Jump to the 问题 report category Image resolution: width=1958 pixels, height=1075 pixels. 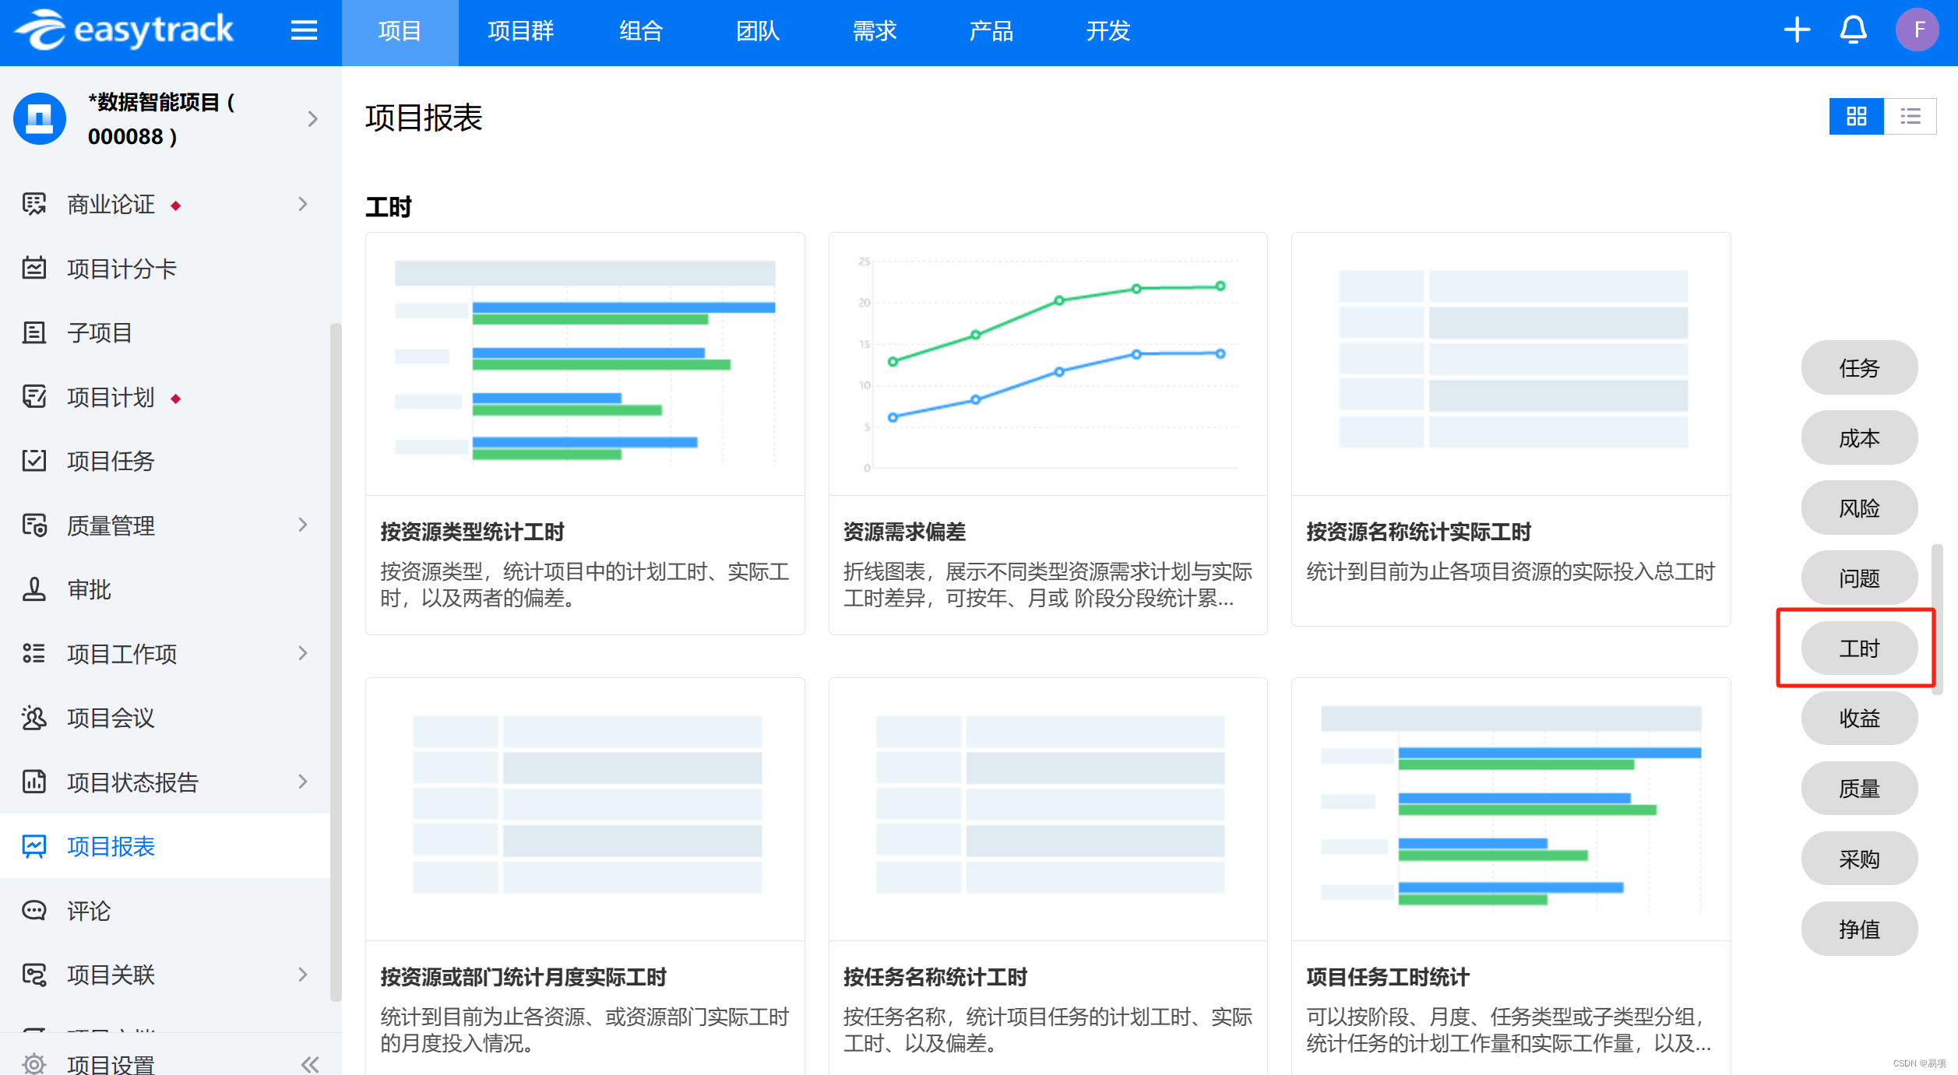[x=1859, y=578]
